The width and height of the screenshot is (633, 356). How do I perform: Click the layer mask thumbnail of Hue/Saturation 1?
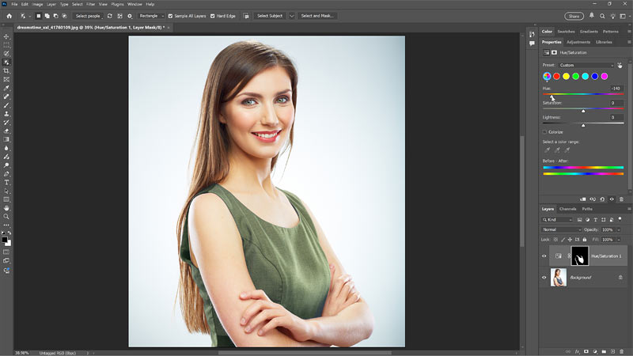579,256
